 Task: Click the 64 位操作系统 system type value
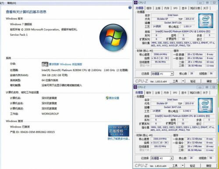50,80
